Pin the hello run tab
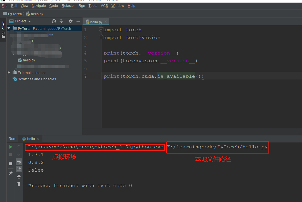This screenshot has height=202, width=302. (11, 173)
